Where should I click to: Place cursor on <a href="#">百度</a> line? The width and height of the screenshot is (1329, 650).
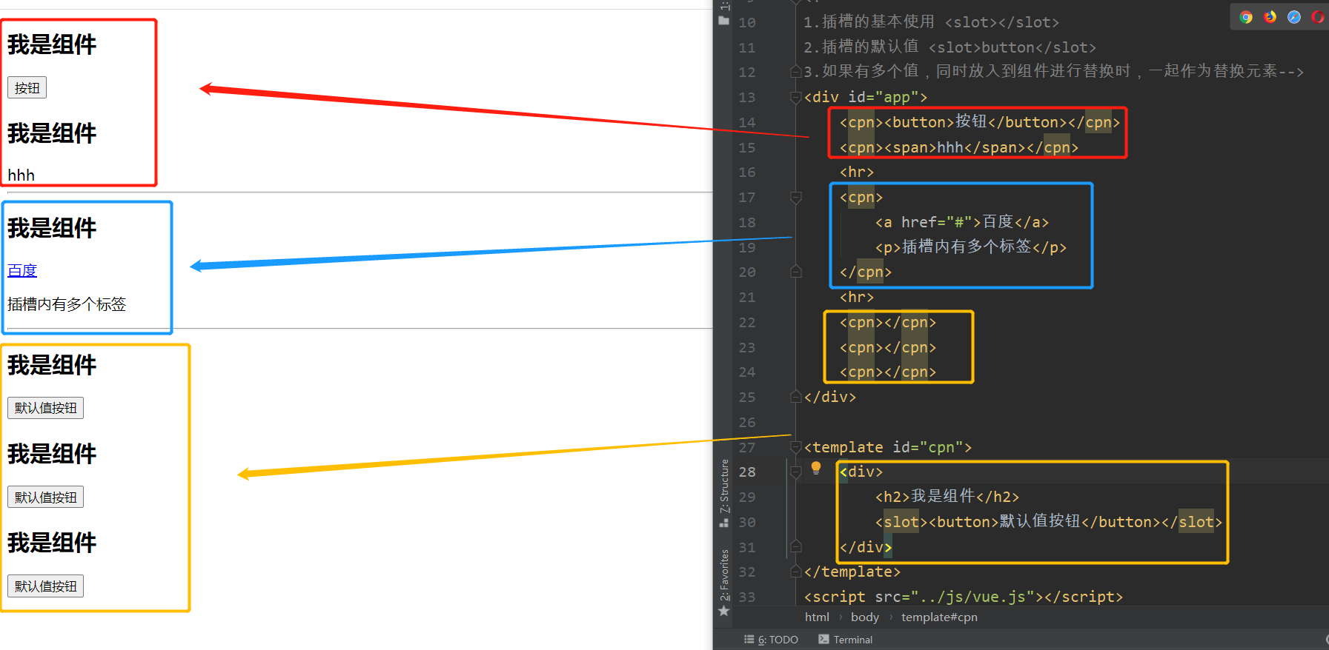(962, 222)
